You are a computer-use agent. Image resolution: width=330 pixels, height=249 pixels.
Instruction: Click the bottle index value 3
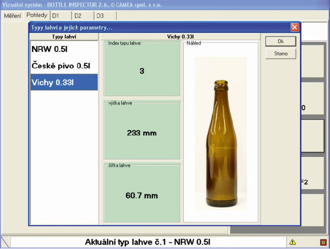(142, 71)
